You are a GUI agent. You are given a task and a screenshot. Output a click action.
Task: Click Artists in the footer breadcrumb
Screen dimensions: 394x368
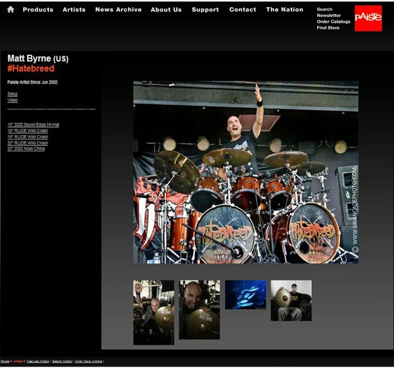[x=18, y=361]
